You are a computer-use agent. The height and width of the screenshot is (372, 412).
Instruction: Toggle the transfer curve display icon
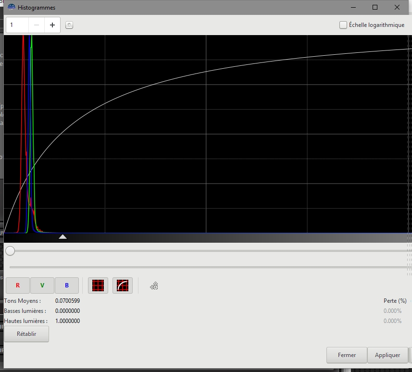click(123, 285)
